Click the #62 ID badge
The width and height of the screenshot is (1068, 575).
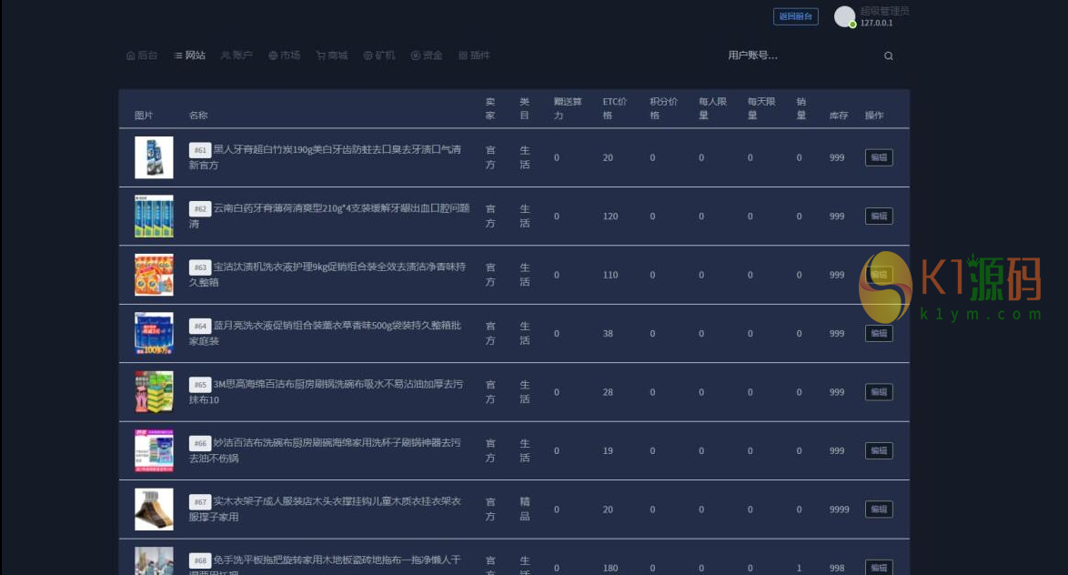199,208
